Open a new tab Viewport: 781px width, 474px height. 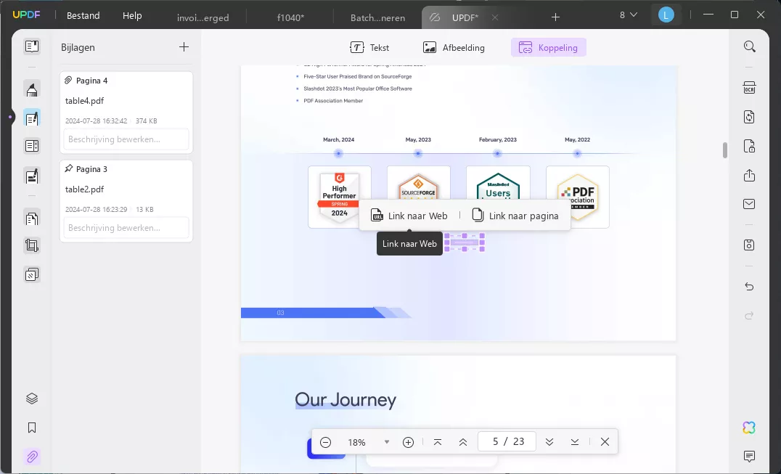point(555,17)
